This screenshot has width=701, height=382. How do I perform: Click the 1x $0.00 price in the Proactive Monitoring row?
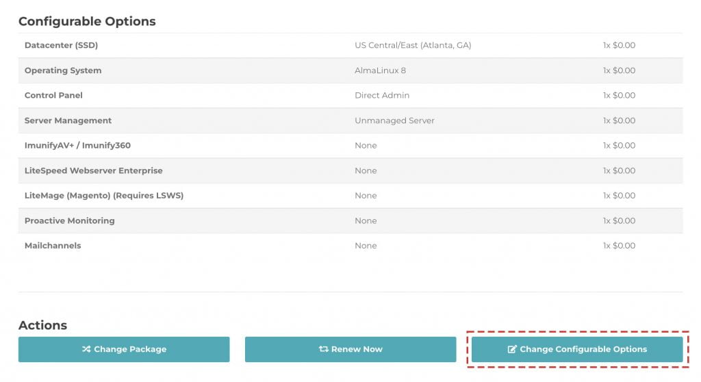click(619, 220)
